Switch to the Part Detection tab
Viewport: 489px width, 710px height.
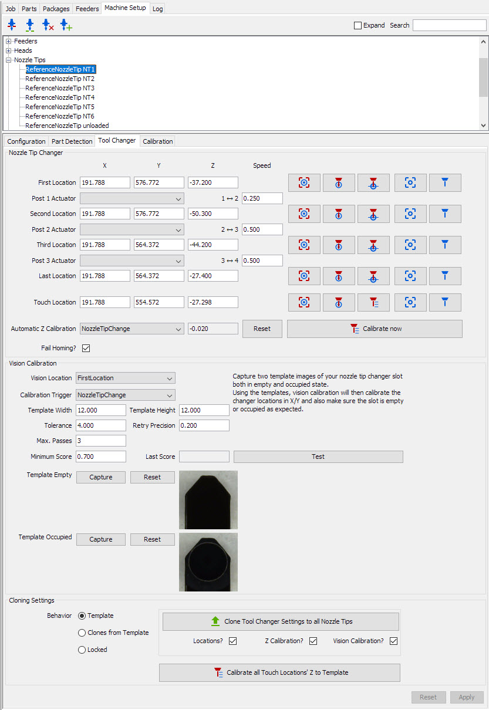[x=72, y=141]
